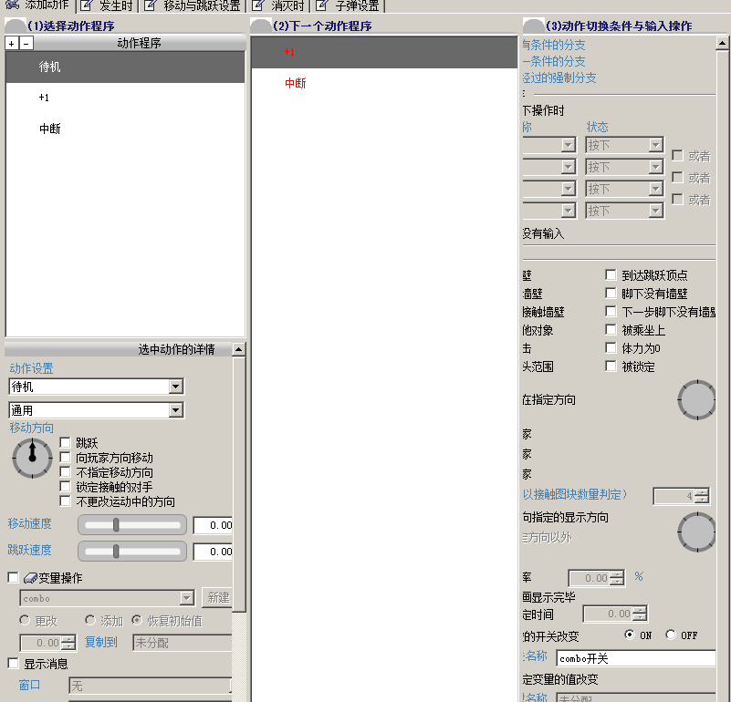Viewport: 731px width, 702px height.
Task: Click the movement direction dial
Action: coord(32,459)
